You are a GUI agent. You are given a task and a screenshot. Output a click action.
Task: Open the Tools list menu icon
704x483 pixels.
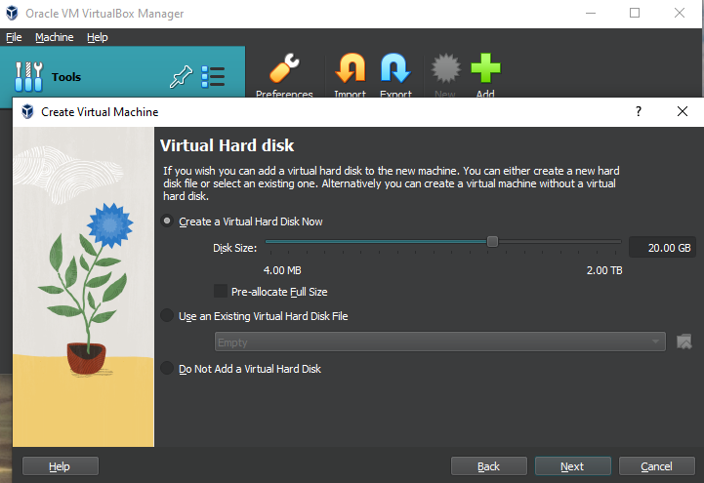click(213, 77)
